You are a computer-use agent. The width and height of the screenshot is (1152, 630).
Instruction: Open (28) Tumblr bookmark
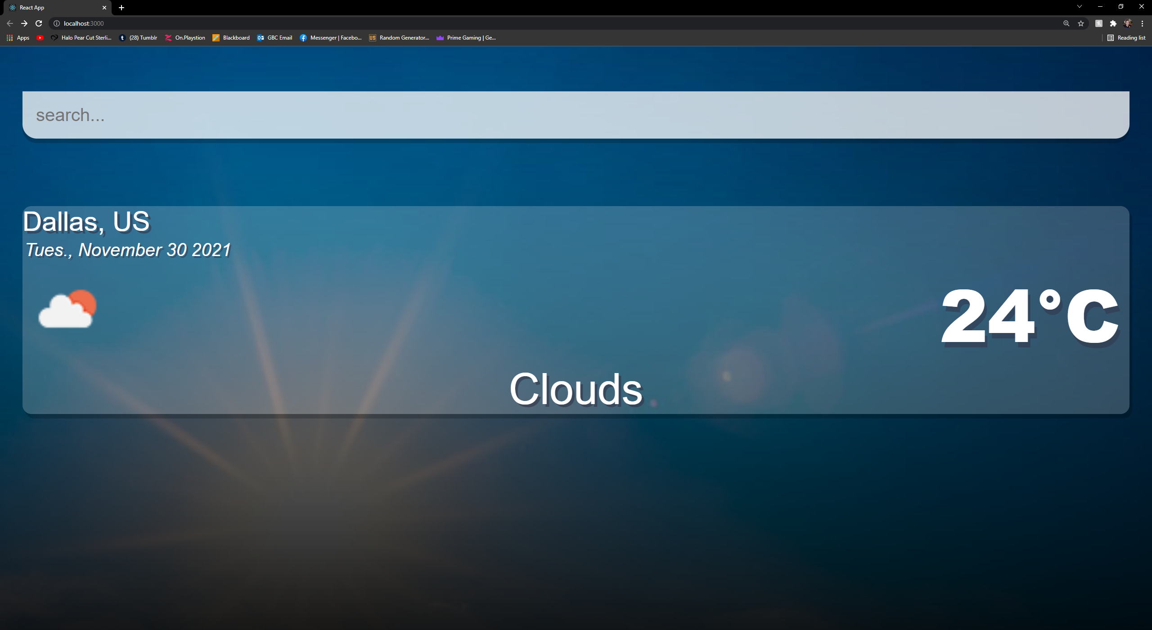[x=138, y=38]
